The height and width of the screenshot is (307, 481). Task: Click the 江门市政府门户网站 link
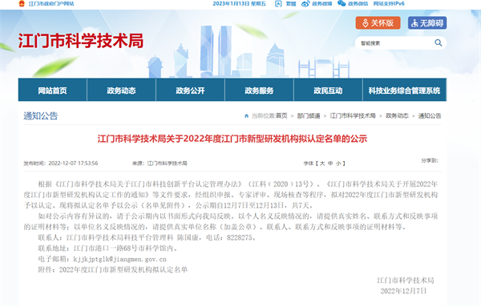pyautogui.click(x=51, y=4)
